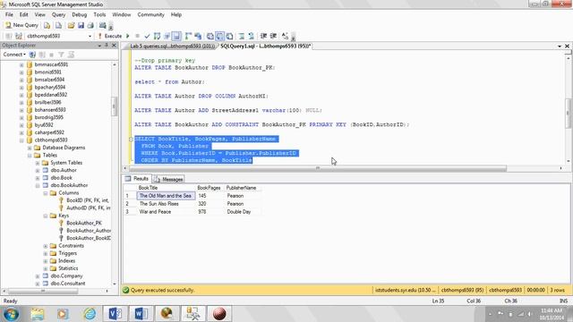Toggle the Results to Grid icon

tap(219, 36)
